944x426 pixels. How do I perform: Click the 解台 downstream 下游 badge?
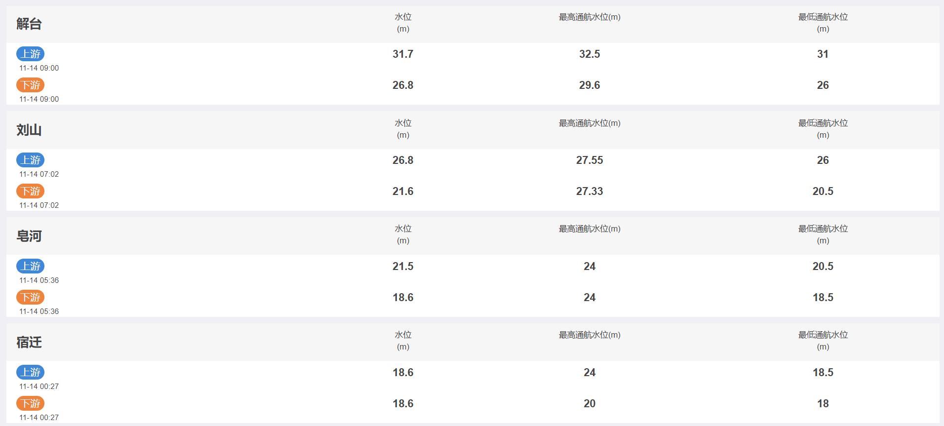(x=30, y=85)
